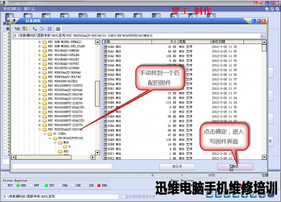The width and height of the screenshot is (281, 202).
Task: Click the binoculars search icon in dialog toolbar
Action: (17, 29)
